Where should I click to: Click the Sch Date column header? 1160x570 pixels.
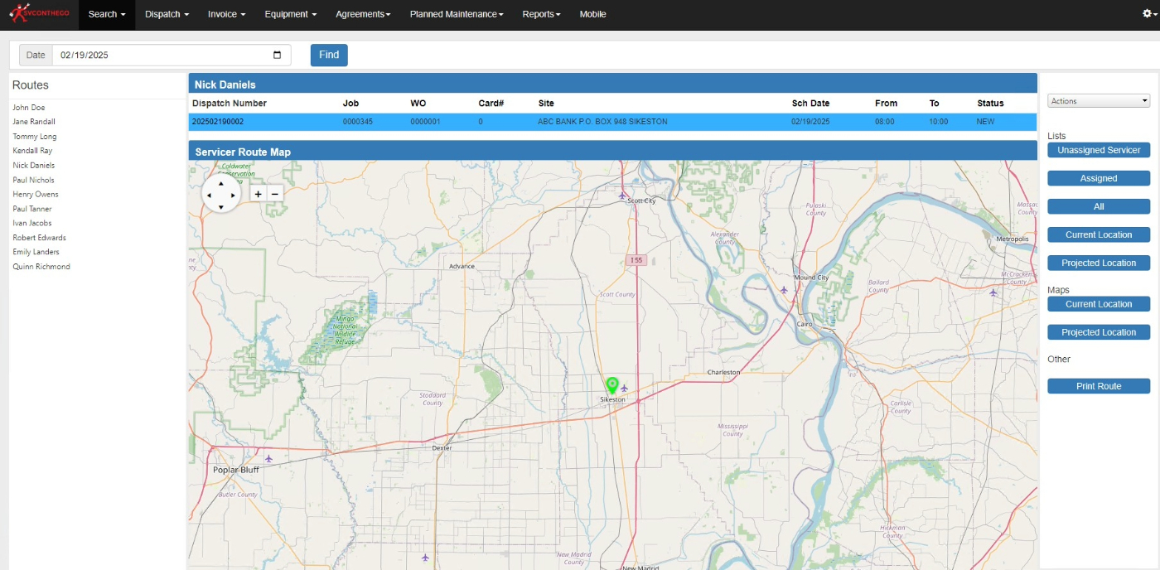point(810,104)
